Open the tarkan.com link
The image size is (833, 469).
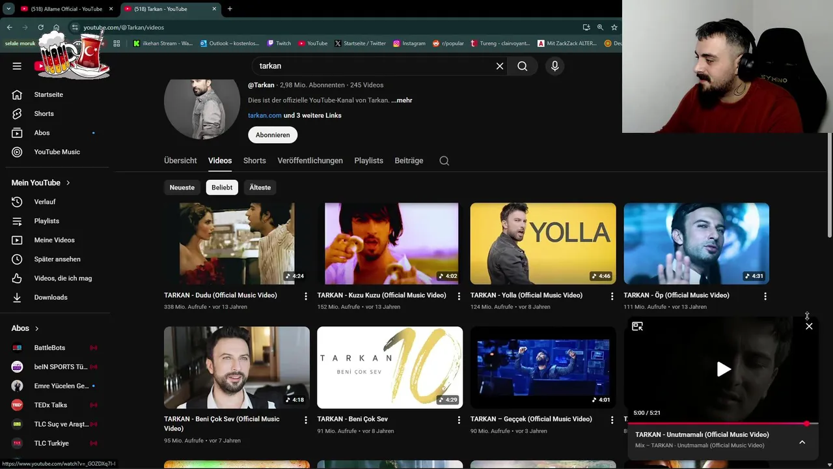click(265, 115)
